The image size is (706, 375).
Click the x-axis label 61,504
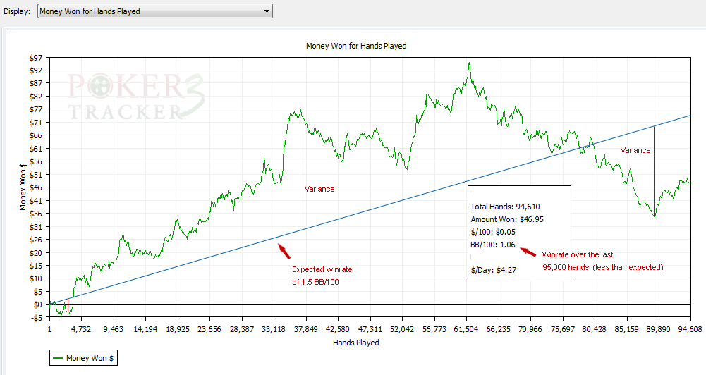(x=466, y=329)
